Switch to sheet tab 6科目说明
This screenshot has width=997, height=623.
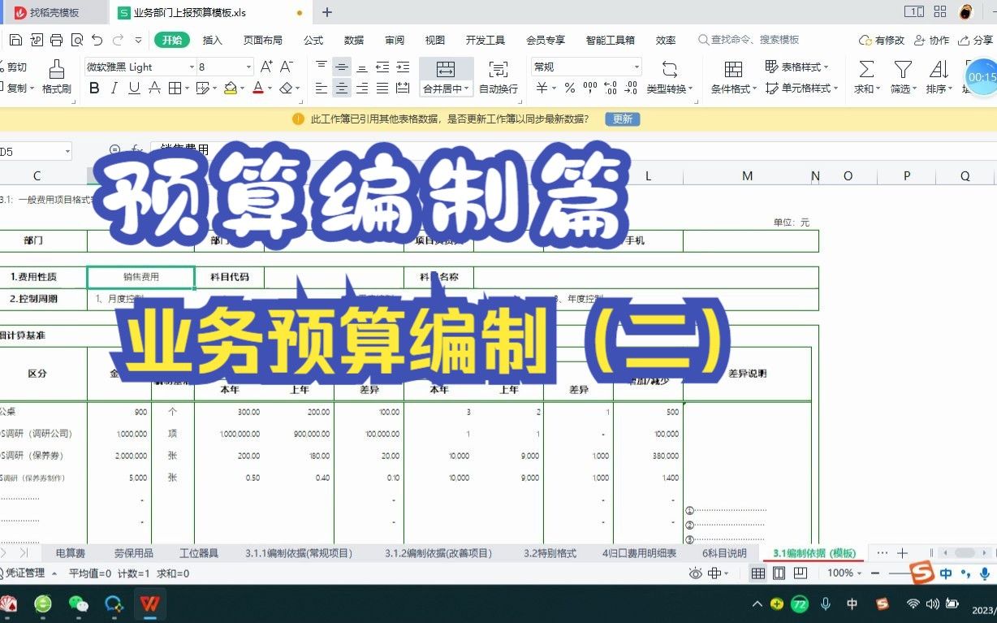[724, 553]
